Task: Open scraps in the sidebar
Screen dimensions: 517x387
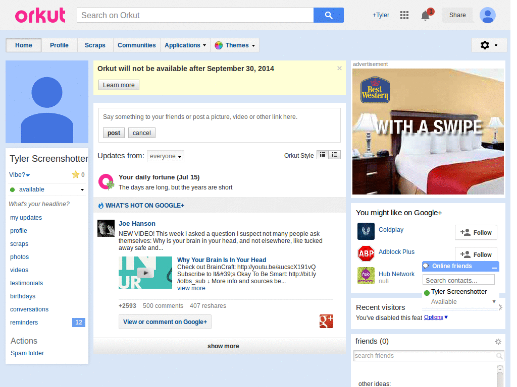Action: [x=19, y=244]
